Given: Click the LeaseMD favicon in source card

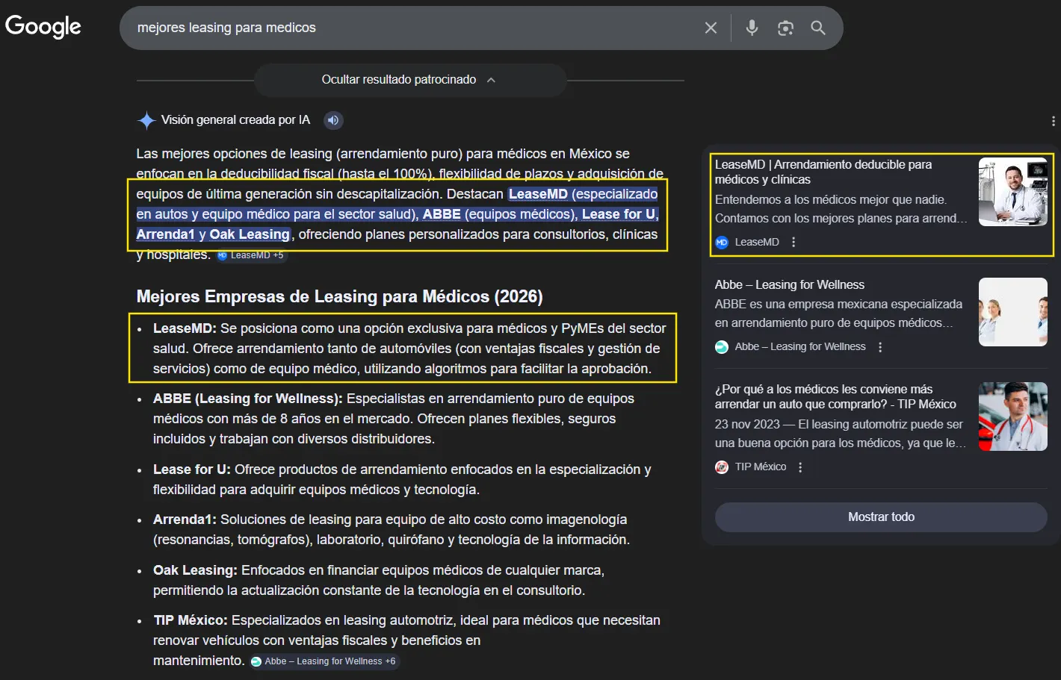Looking at the screenshot, I should 722,242.
